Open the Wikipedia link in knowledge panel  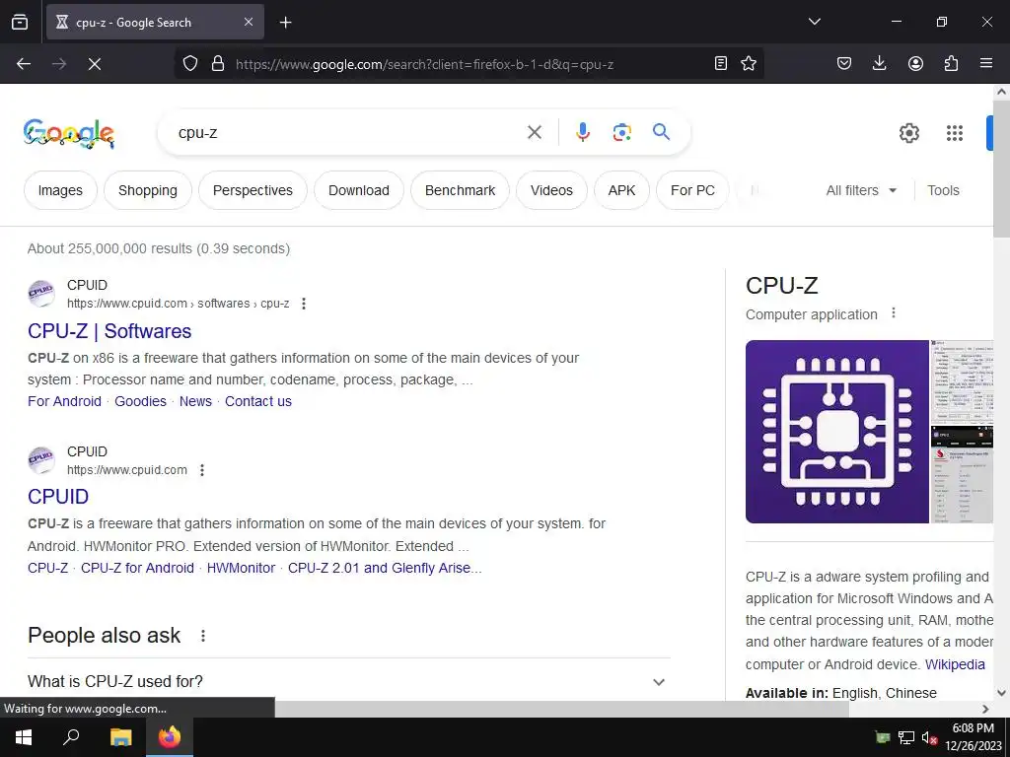(955, 664)
